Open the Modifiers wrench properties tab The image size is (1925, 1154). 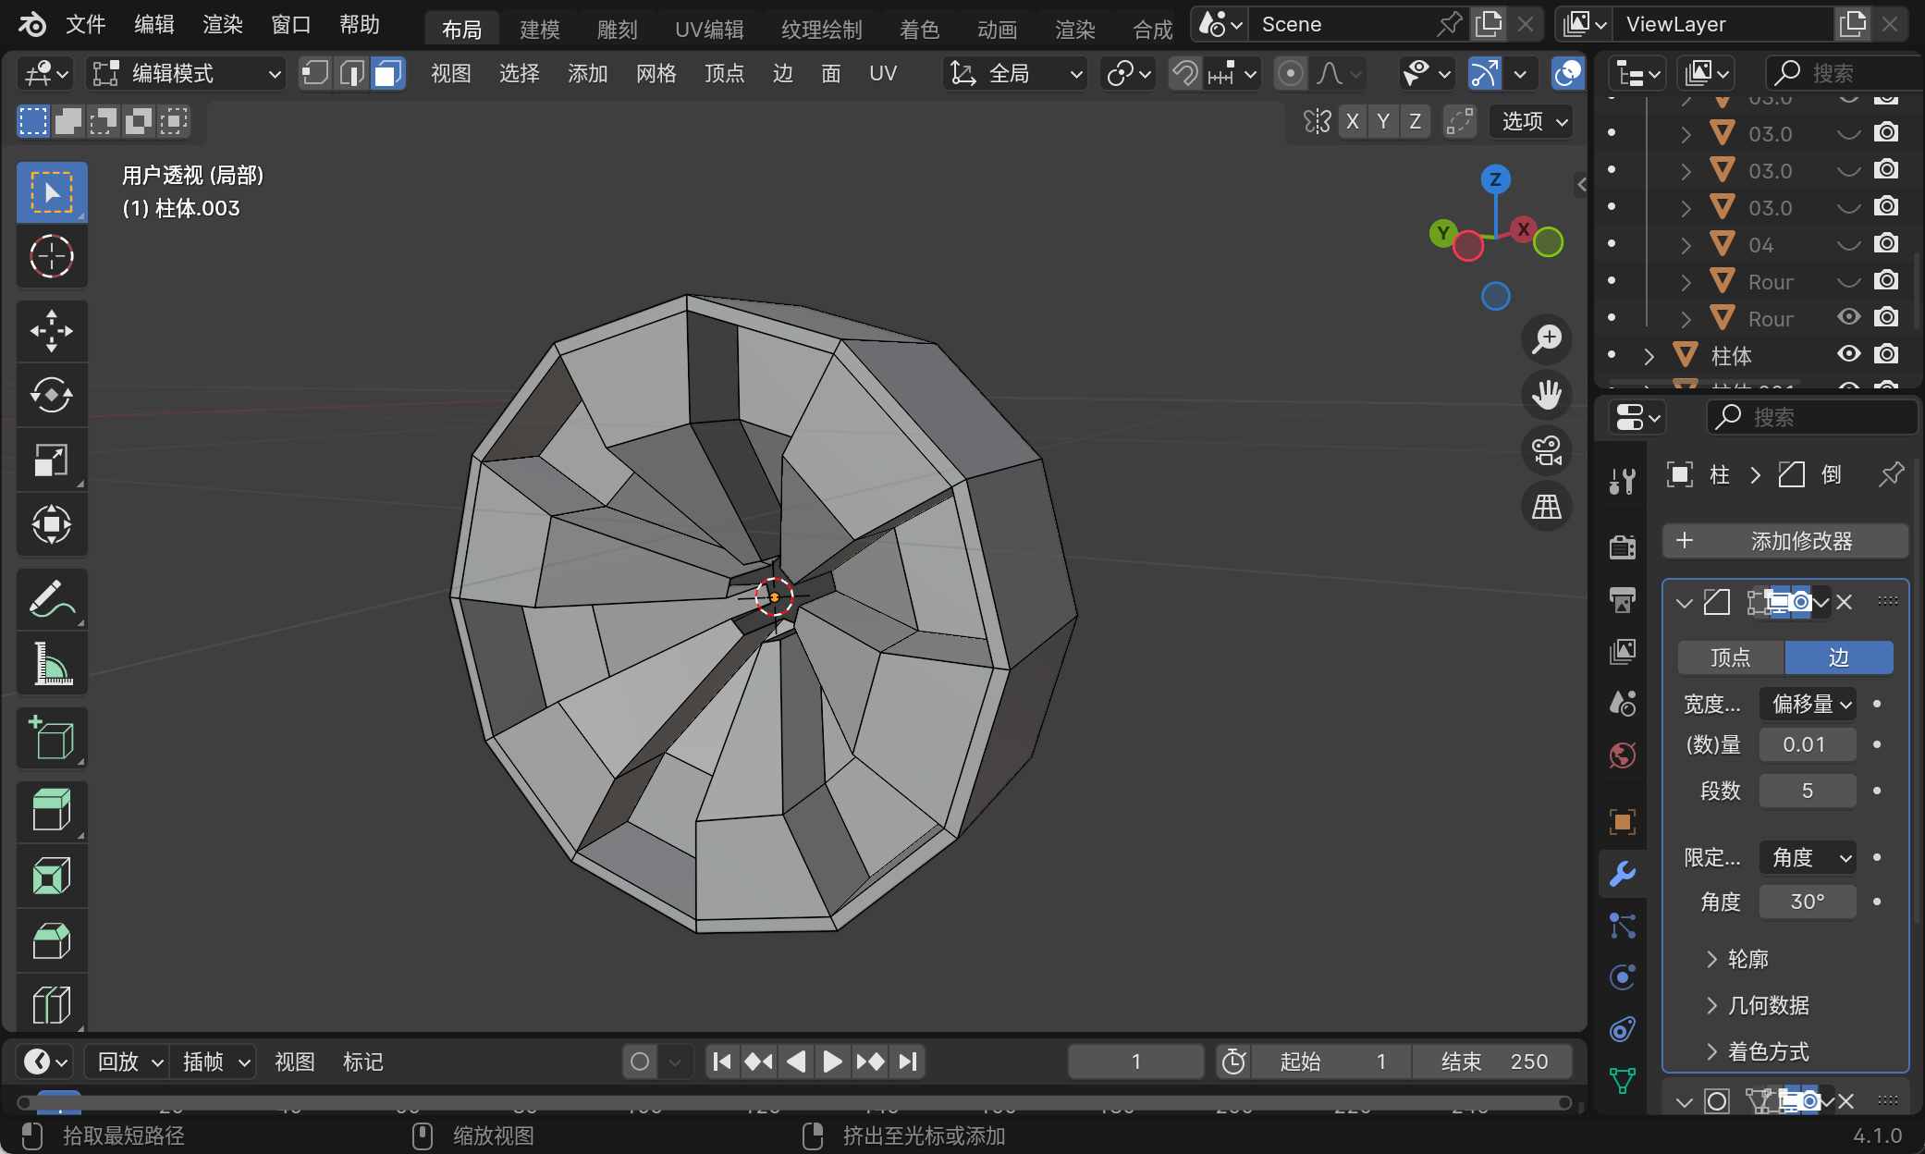pyautogui.click(x=1623, y=874)
